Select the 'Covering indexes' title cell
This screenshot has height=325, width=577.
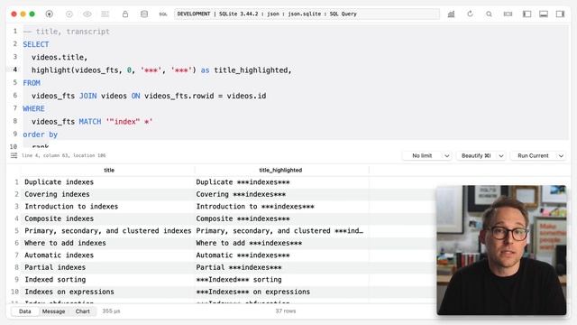(108, 194)
